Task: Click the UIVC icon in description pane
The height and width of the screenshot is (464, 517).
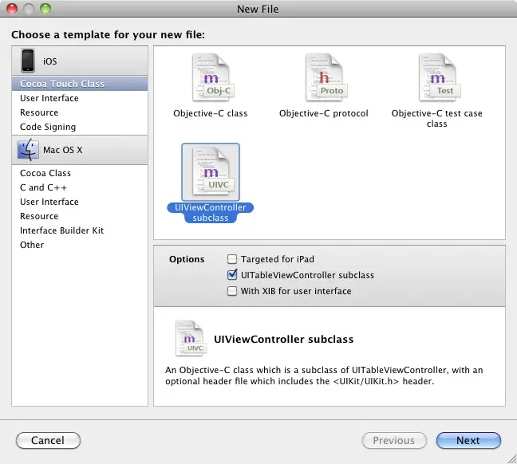Action: 190,339
